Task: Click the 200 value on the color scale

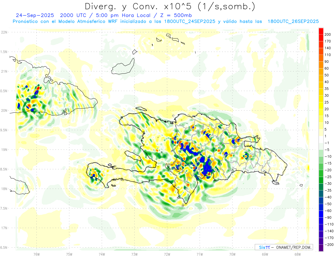Action: coord(328,35)
